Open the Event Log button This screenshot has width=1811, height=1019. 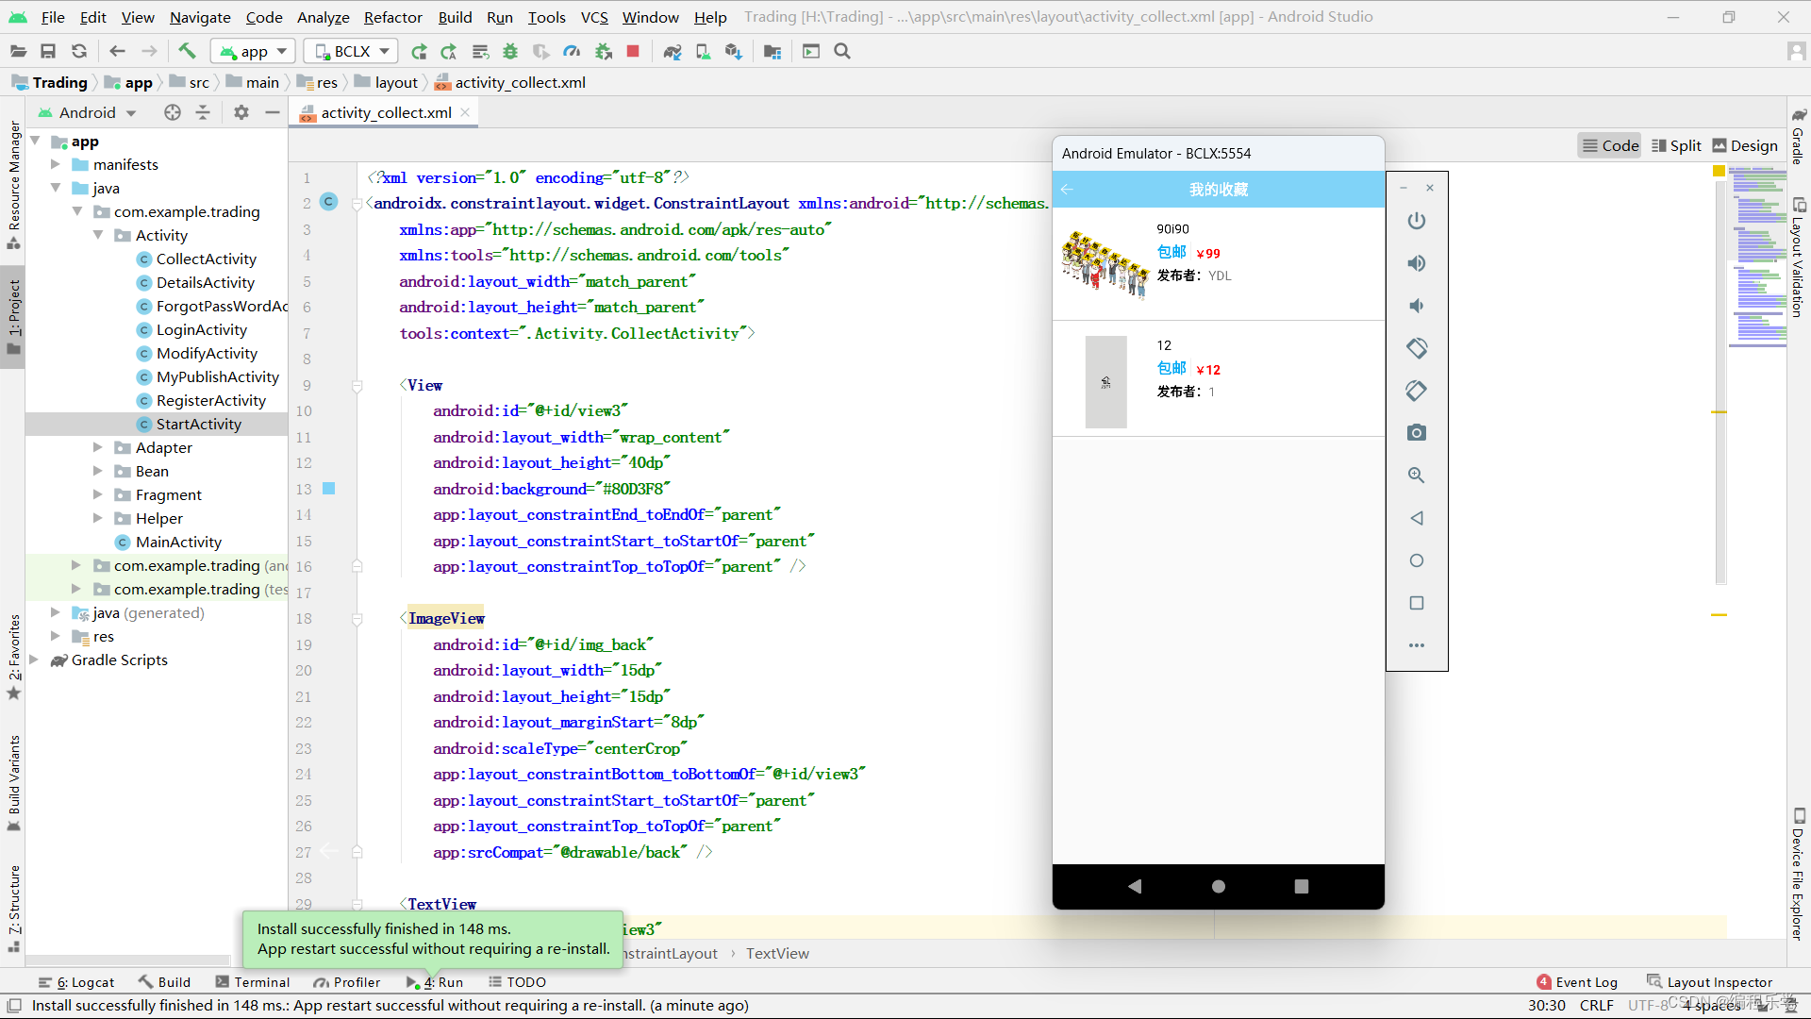tap(1576, 982)
